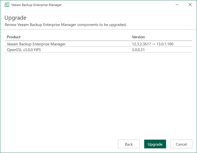197x153 pixels.
Task: Go back with the Back button
Action: click(x=129, y=144)
